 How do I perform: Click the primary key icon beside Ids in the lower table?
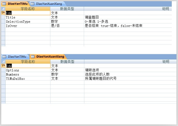tap(3, 65)
